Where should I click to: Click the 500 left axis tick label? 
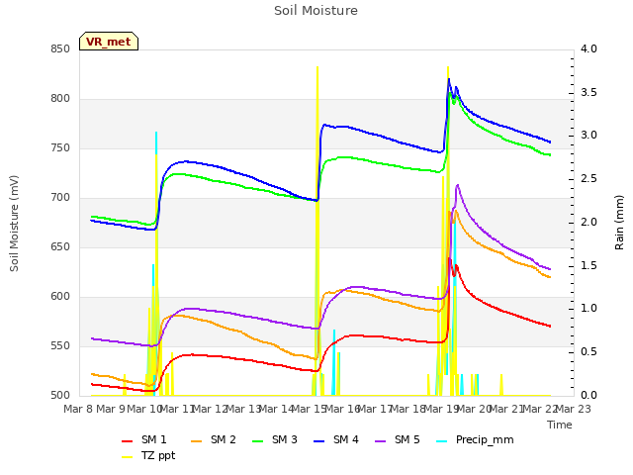(60, 396)
